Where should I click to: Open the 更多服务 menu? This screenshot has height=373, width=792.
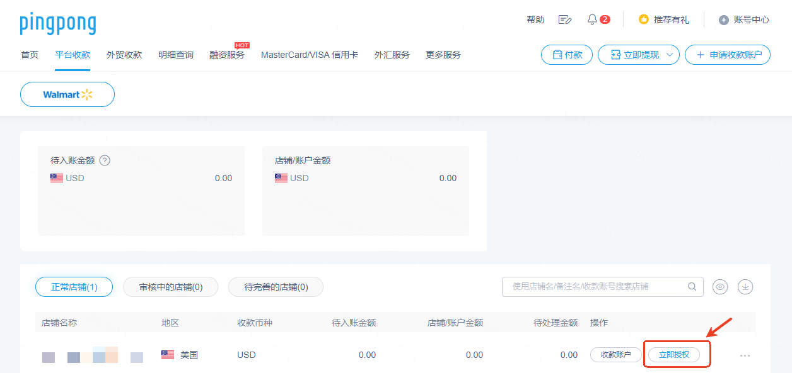[443, 55]
